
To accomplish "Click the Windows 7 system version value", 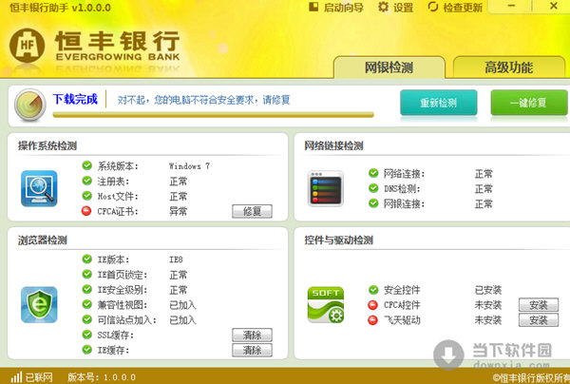I will click(x=189, y=166).
